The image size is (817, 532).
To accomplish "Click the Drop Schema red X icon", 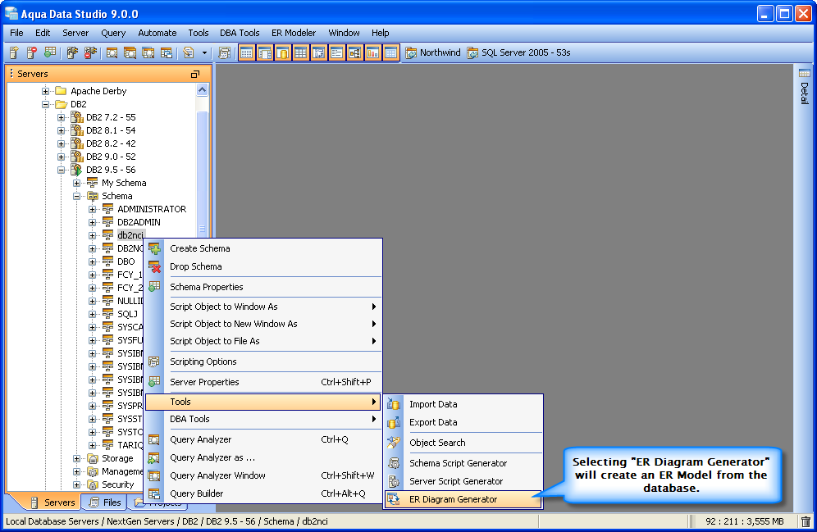I will coord(154,266).
